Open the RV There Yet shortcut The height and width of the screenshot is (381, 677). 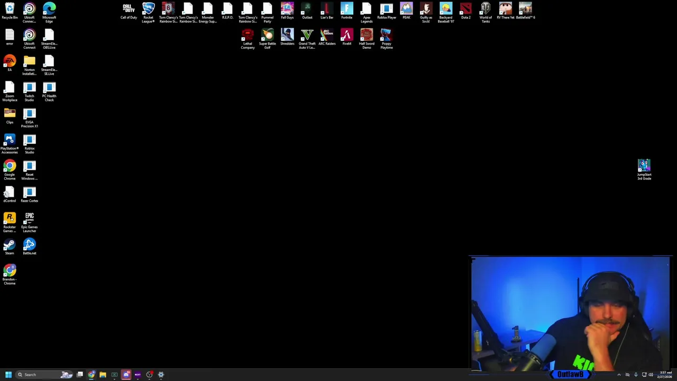point(505,12)
